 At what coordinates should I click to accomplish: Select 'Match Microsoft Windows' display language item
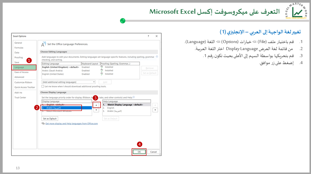coord(67,111)
